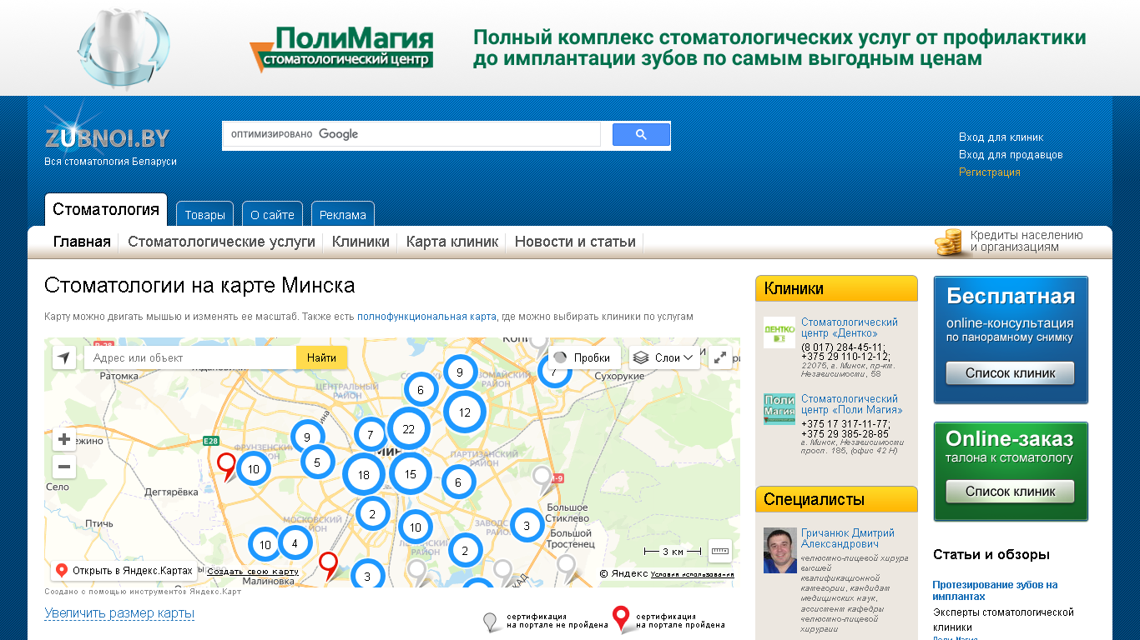Click the map ruler measuring tool

tap(720, 551)
